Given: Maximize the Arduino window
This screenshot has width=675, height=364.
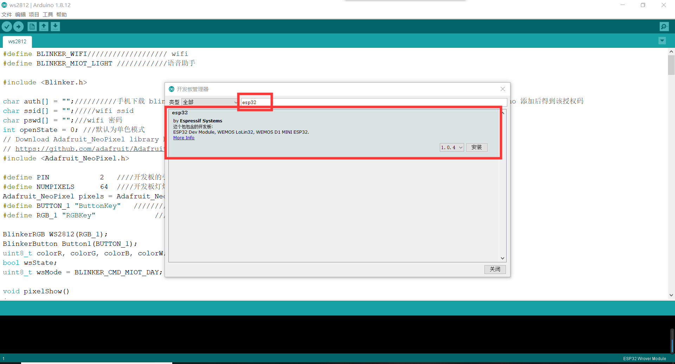Looking at the screenshot, I should coord(643,5).
